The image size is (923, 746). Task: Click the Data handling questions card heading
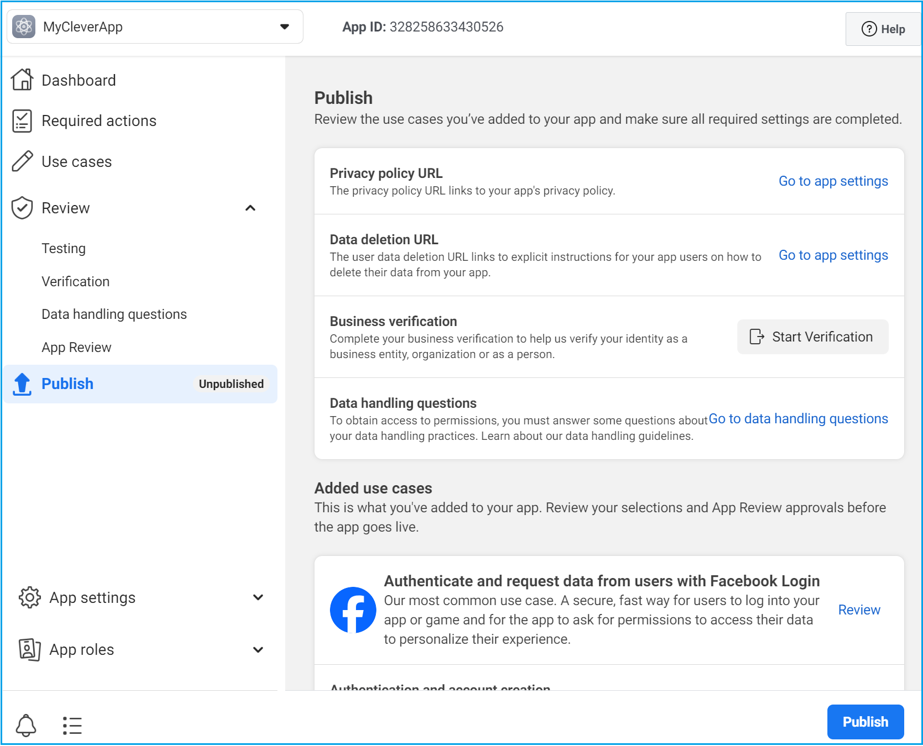click(403, 403)
